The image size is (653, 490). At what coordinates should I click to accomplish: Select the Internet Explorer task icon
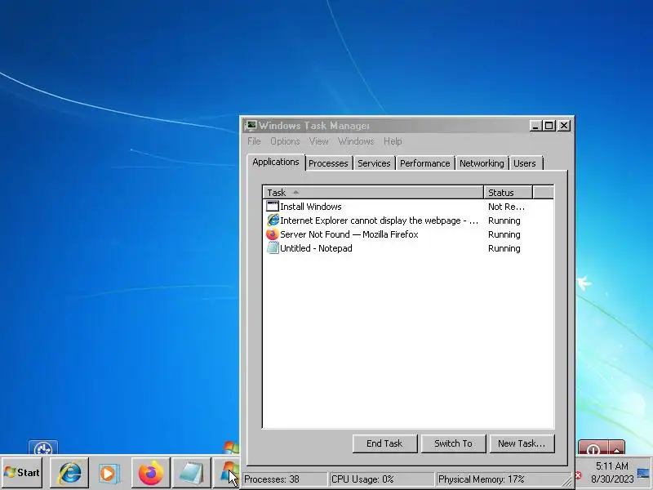[x=273, y=220]
